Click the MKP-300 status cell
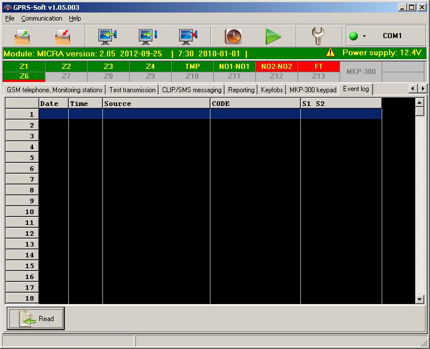This screenshot has width=430, height=349. pos(361,72)
